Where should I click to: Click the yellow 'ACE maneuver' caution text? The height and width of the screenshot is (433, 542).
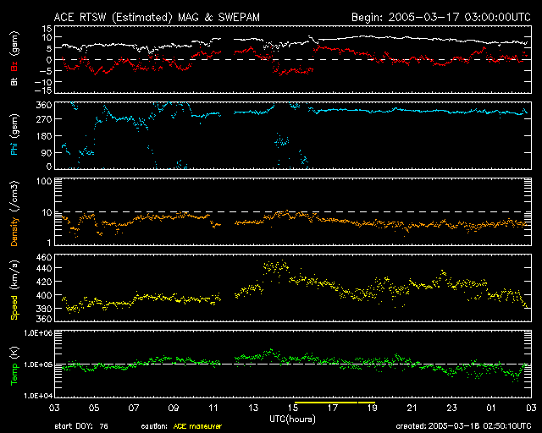[198, 426]
